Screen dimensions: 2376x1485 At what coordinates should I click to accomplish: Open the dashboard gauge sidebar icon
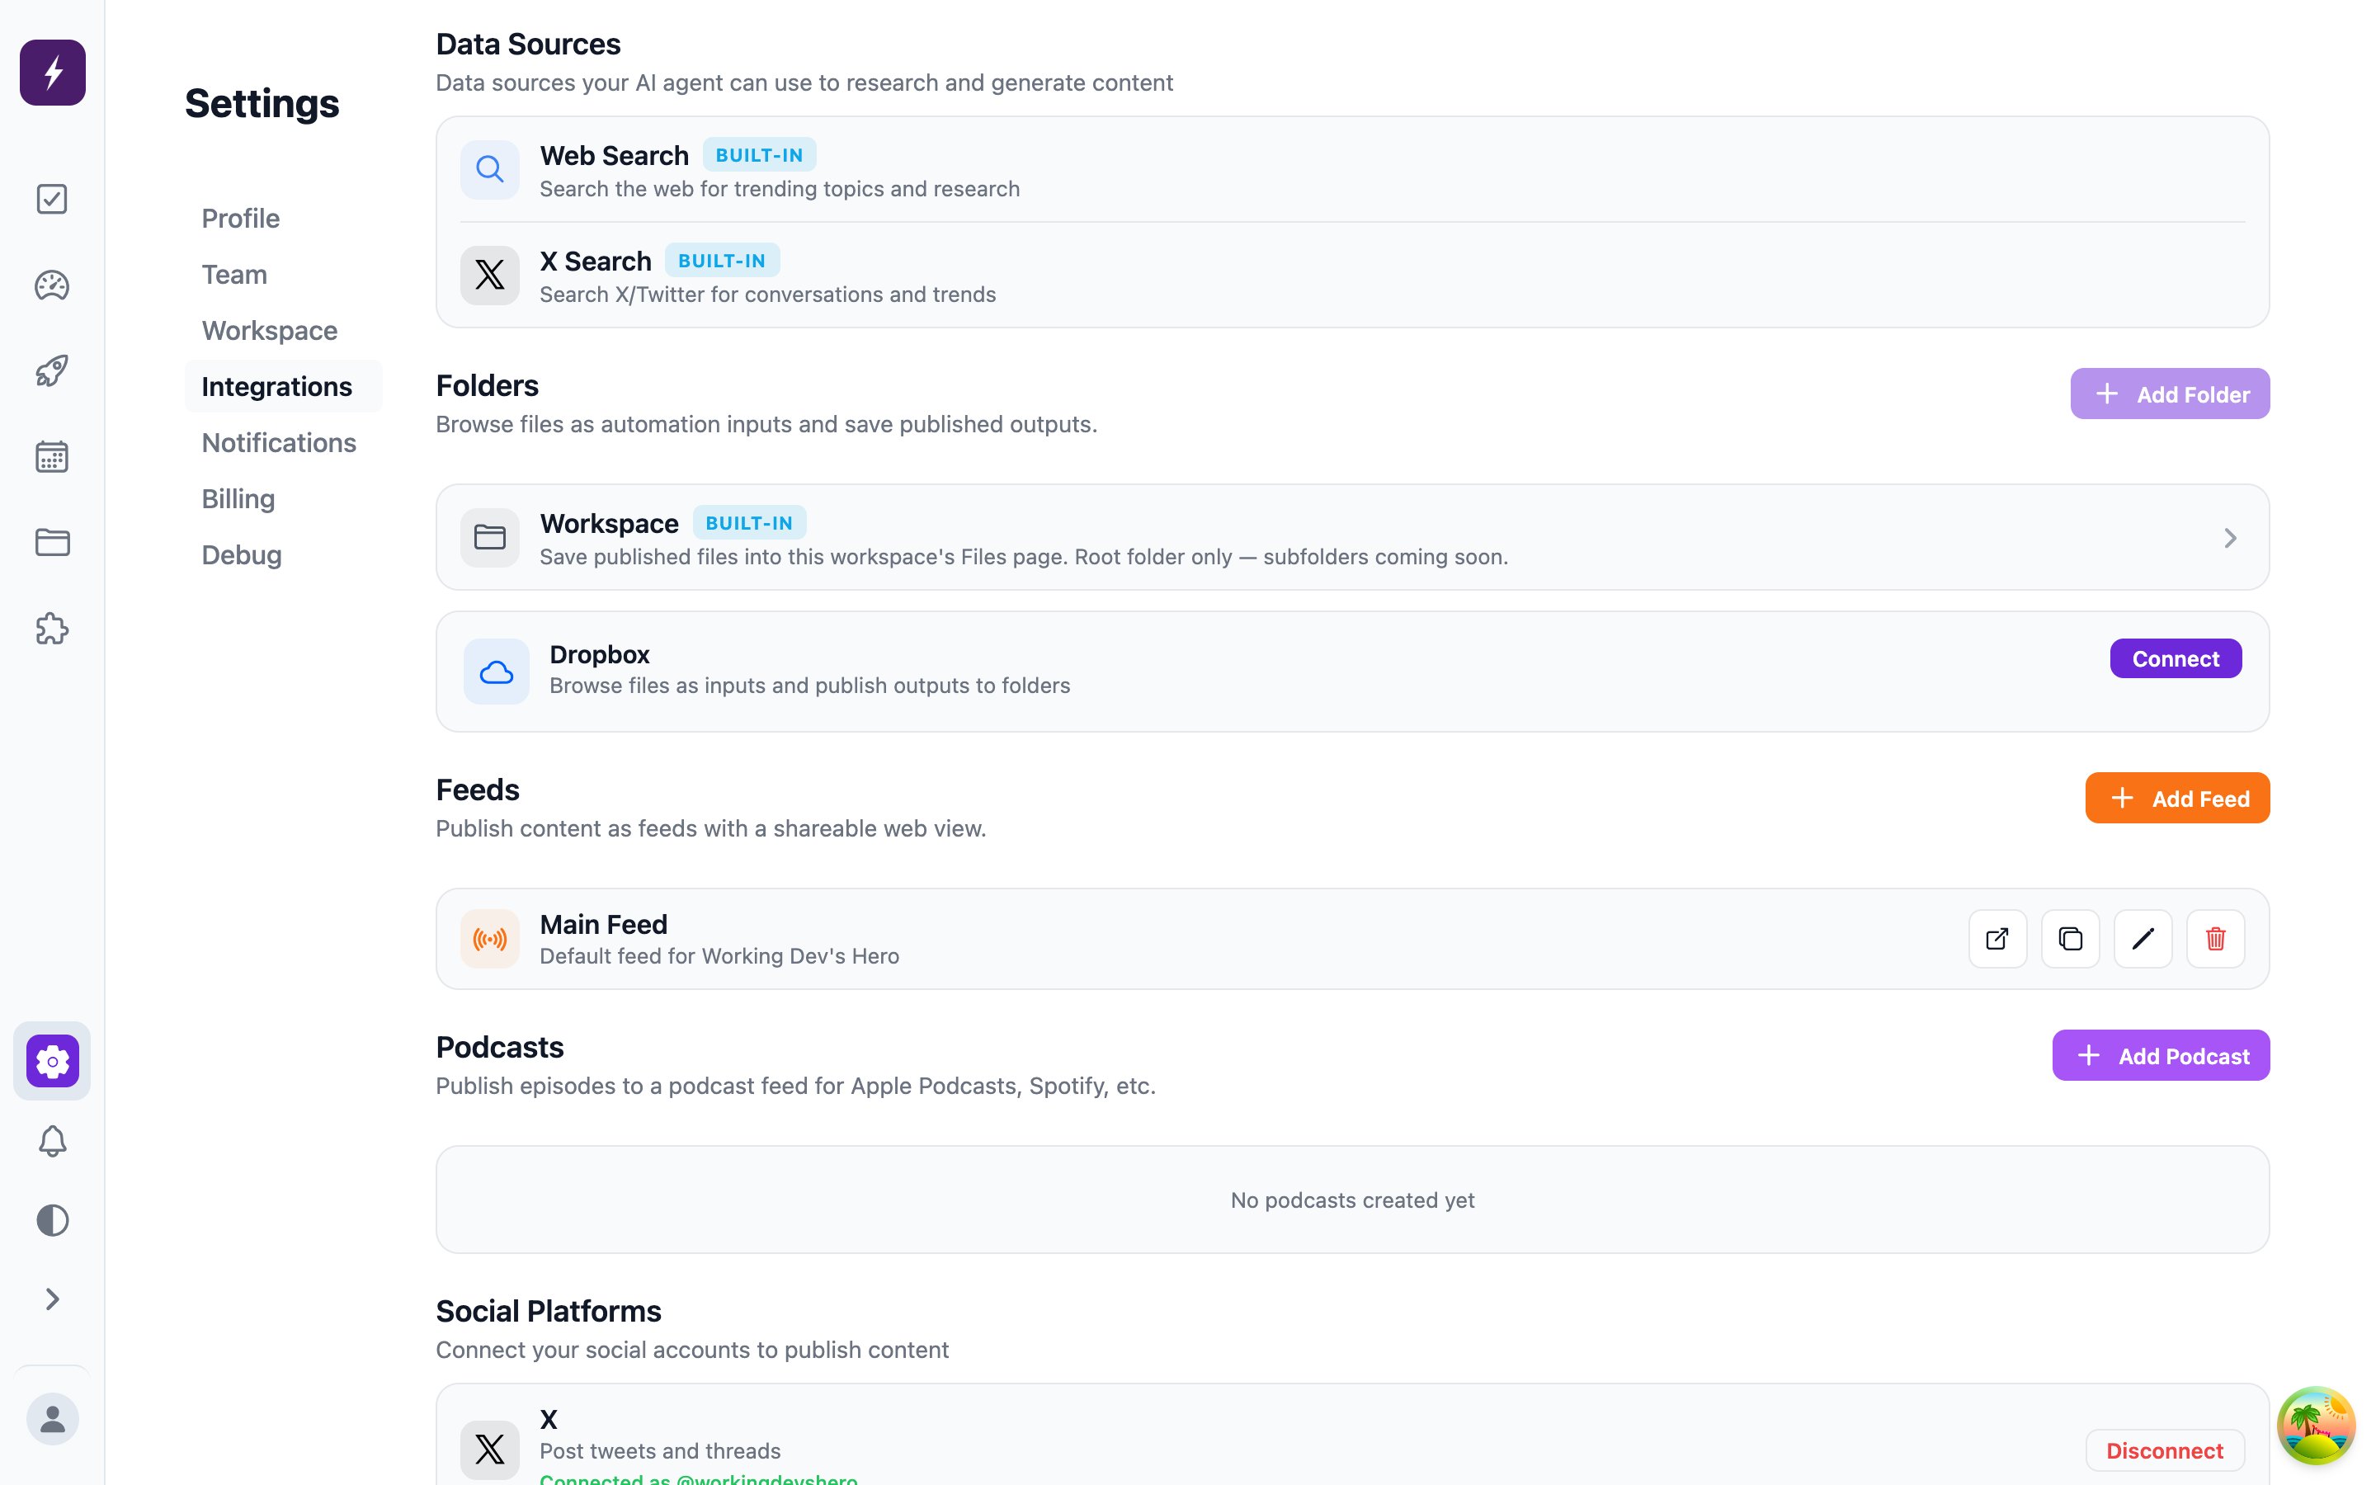click(x=52, y=285)
